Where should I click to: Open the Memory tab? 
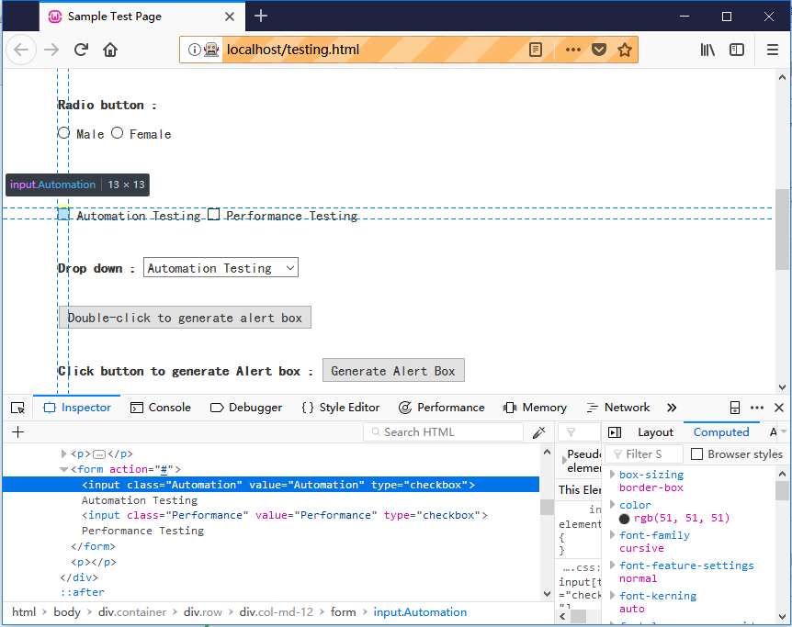click(535, 408)
